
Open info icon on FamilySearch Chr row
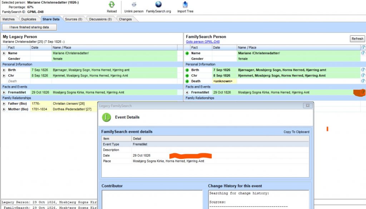(x=363, y=75)
